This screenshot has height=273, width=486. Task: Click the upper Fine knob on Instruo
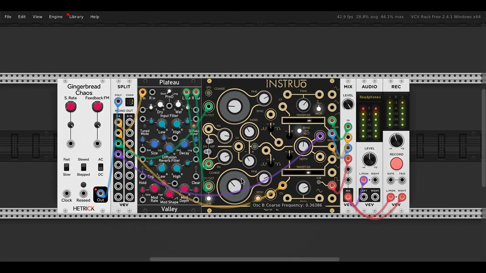coord(264,99)
